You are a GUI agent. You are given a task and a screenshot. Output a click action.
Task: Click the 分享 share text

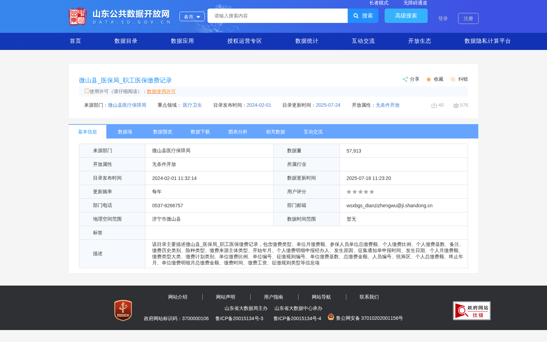click(x=415, y=79)
